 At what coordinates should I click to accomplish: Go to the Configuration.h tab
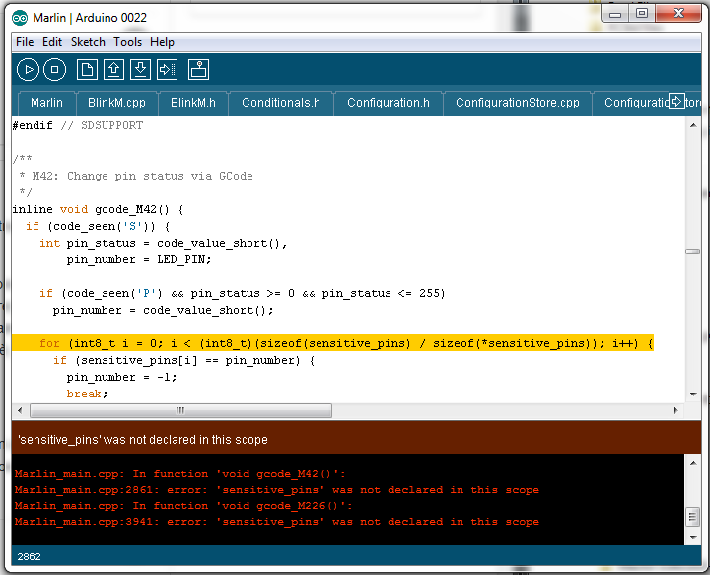(389, 103)
